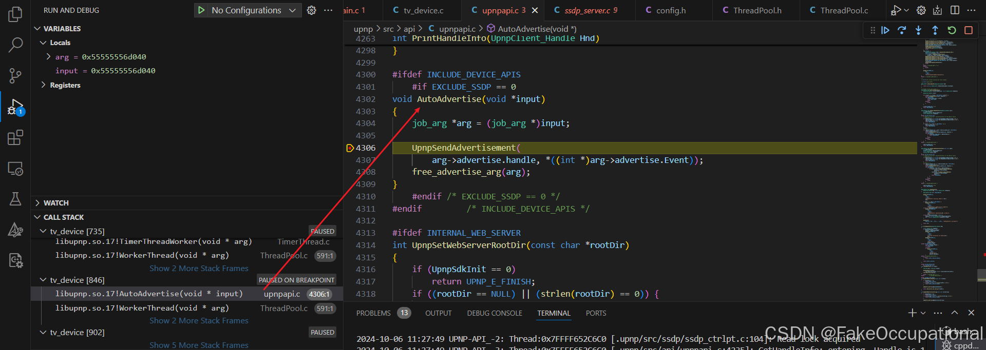Expand the WATCH section

click(x=37, y=203)
